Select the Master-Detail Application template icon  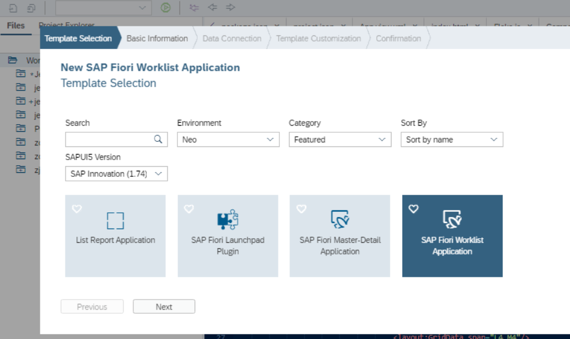coord(340,219)
